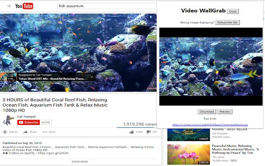Expand description with SHOW MORE
Image resolution: width=265 pixels, height=166 pixels.
pos(80,161)
